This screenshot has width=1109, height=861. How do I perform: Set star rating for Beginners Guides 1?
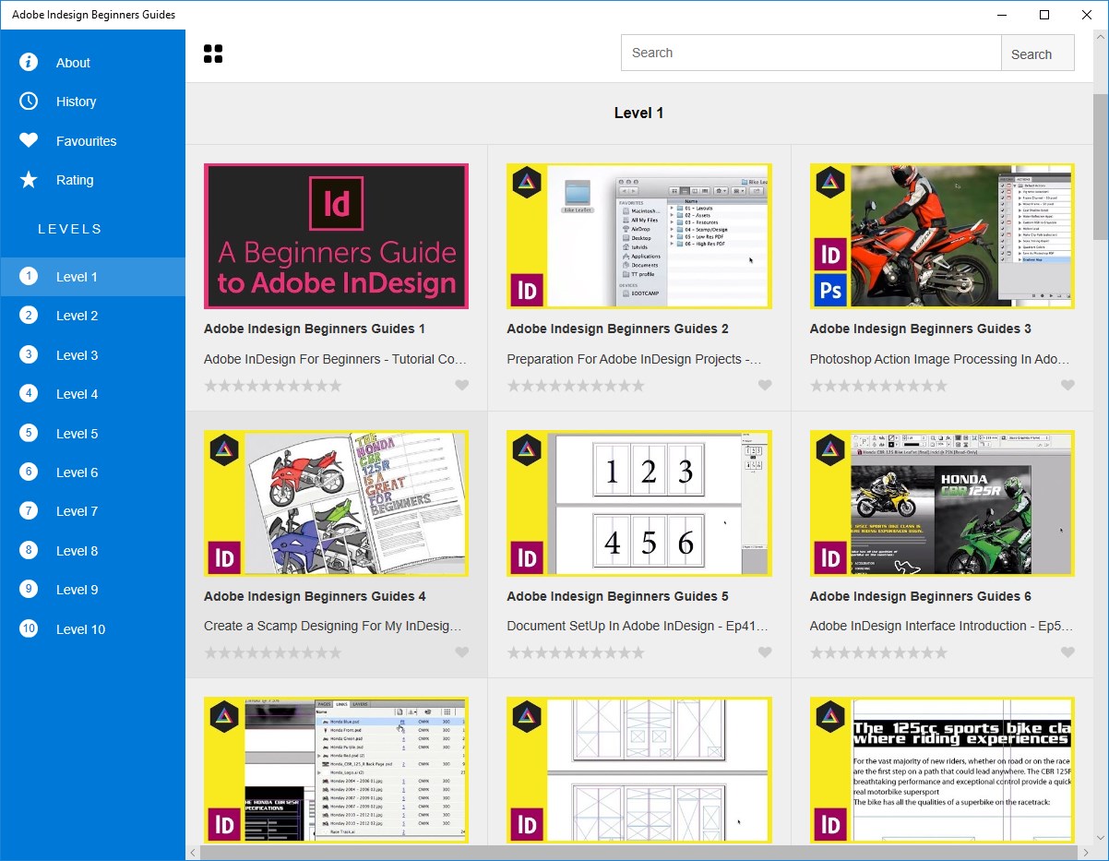tap(273, 386)
